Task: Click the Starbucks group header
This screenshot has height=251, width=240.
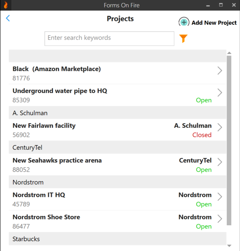Action: (x=117, y=239)
